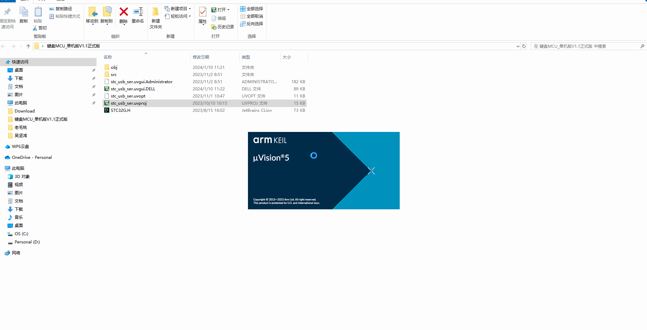Click the History (历史记录) button
The width and height of the screenshot is (647, 330).
tap(222, 27)
